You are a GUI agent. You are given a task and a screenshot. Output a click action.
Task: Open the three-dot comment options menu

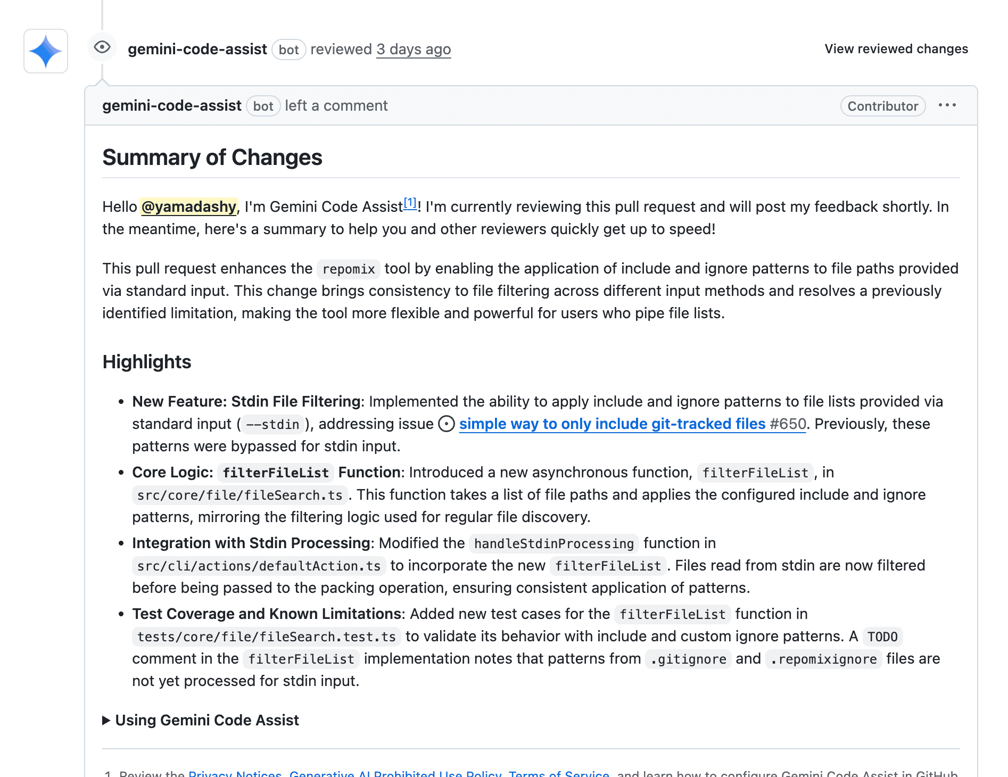click(947, 105)
